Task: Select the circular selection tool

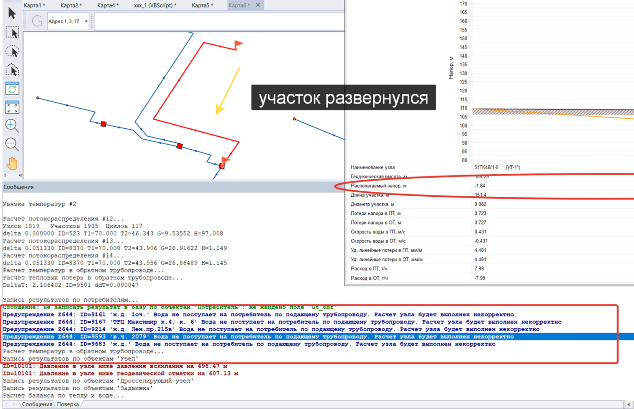Action: coord(12,51)
